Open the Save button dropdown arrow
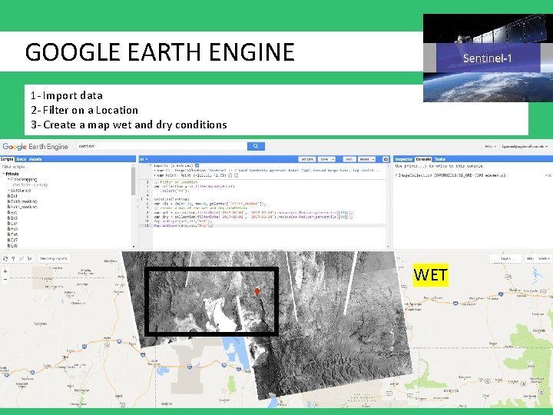The width and height of the screenshot is (553, 415). [x=333, y=159]
